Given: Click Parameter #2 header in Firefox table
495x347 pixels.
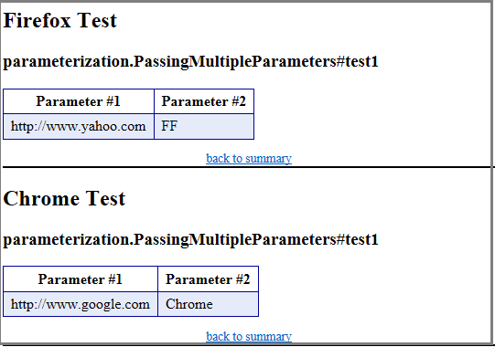Looking at the screenshot, I should pos(204,101).
